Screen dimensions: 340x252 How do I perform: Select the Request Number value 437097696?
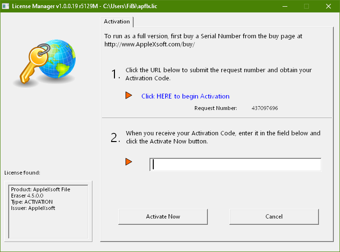[x=265, y=108]
